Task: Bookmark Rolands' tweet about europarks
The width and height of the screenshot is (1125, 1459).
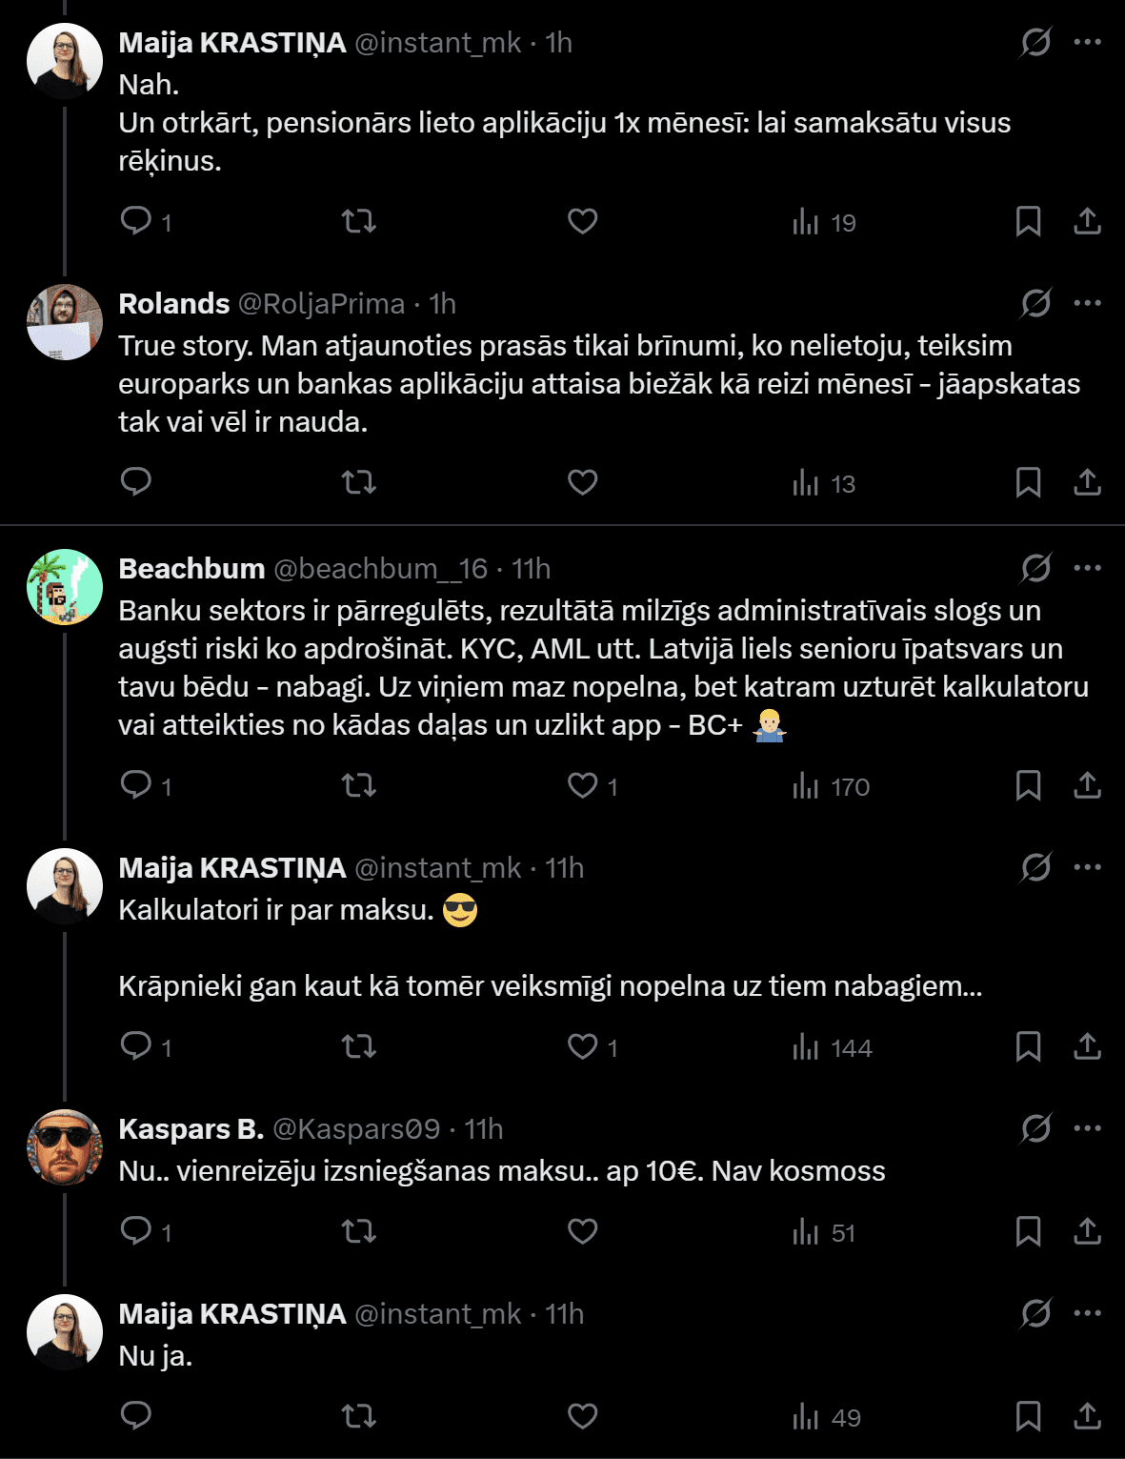Action: 1028,482
